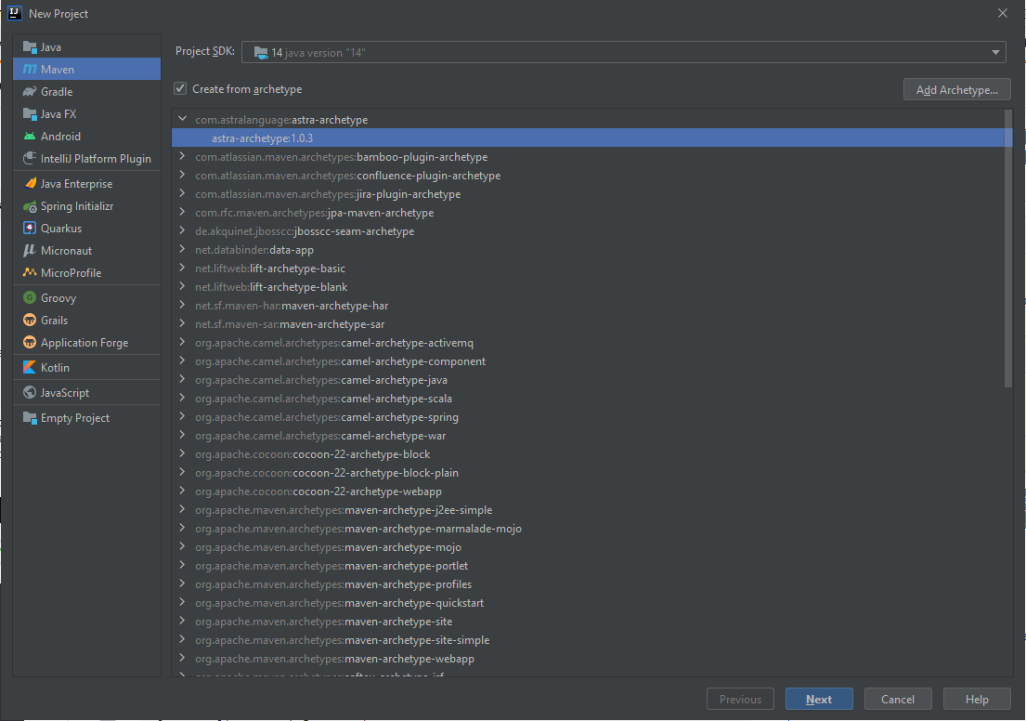Click the Cancel button
Screen dimensions: 1026x721
pos(898,700)
